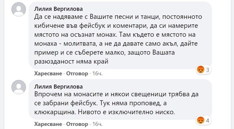Like the comment about песни и танци
The height and width of the screenshot is (129, 234).
(48, 73)
